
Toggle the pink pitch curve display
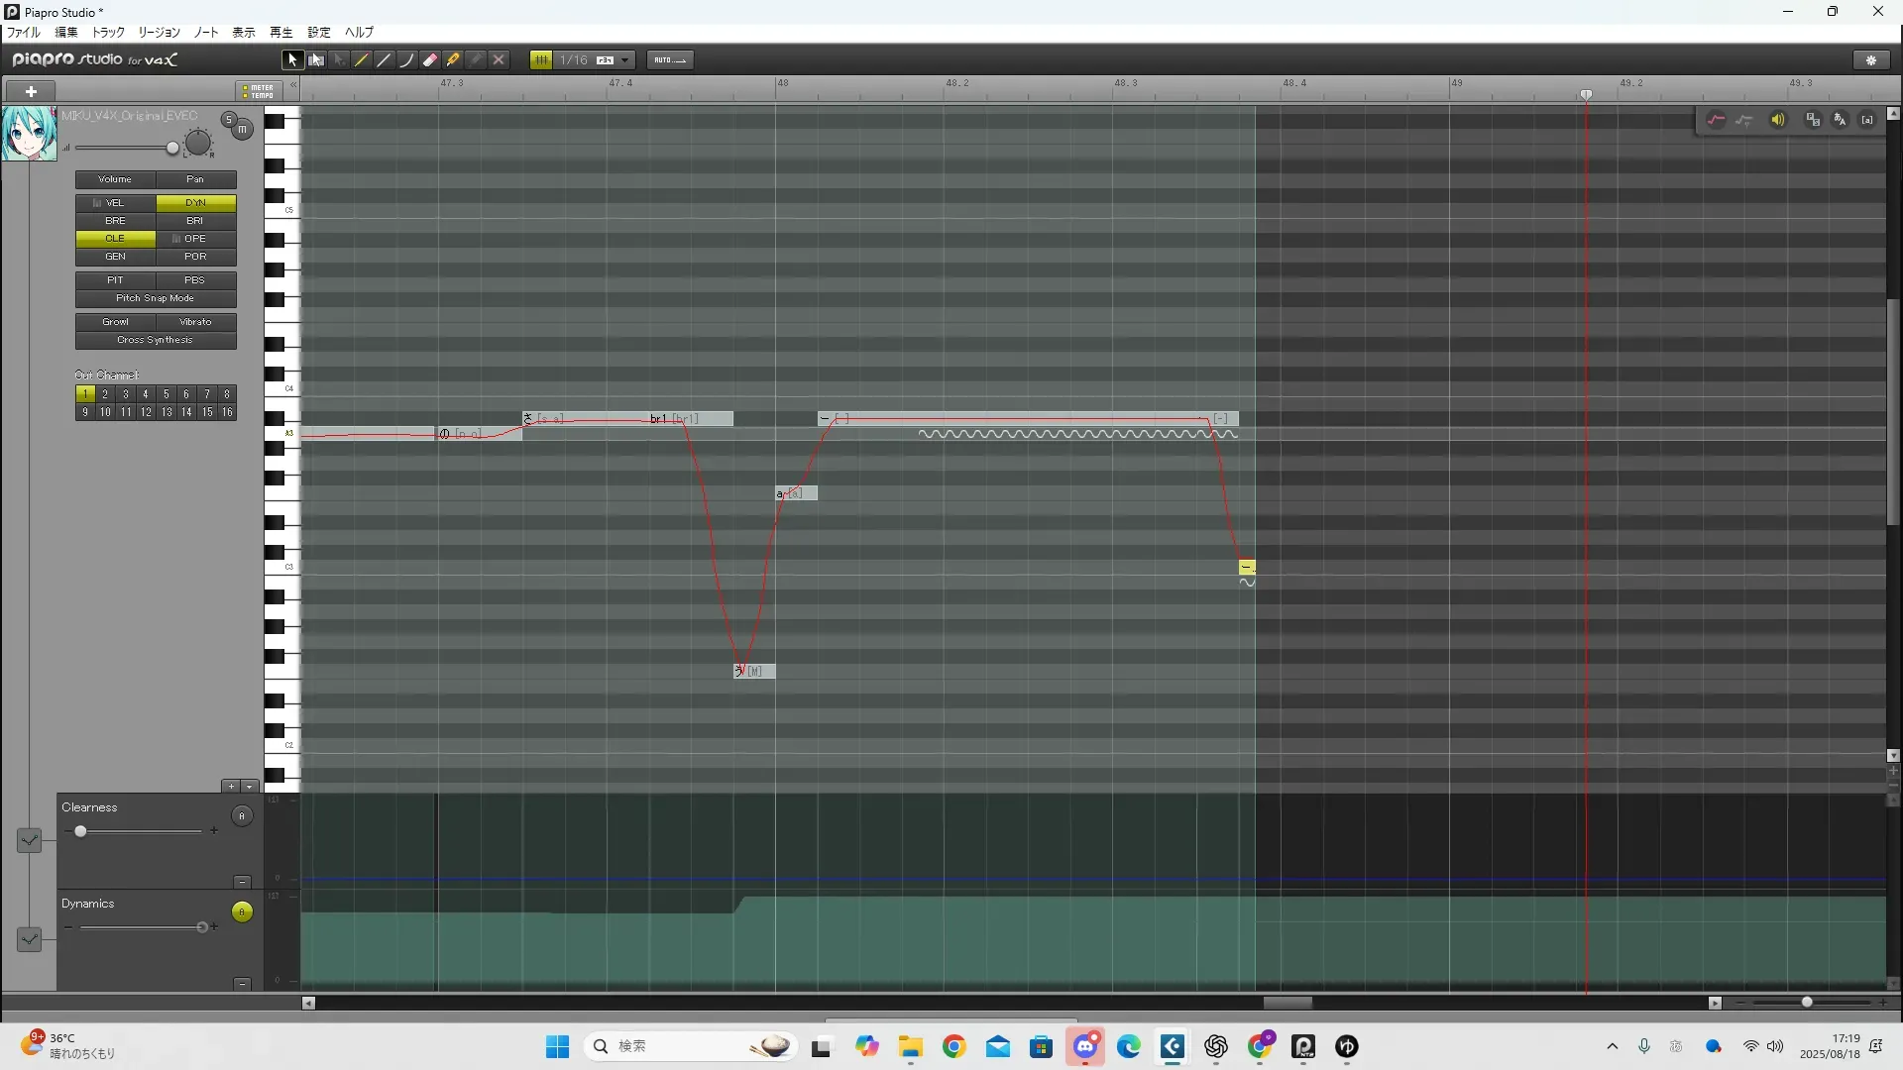click(x=1716, y=120)
